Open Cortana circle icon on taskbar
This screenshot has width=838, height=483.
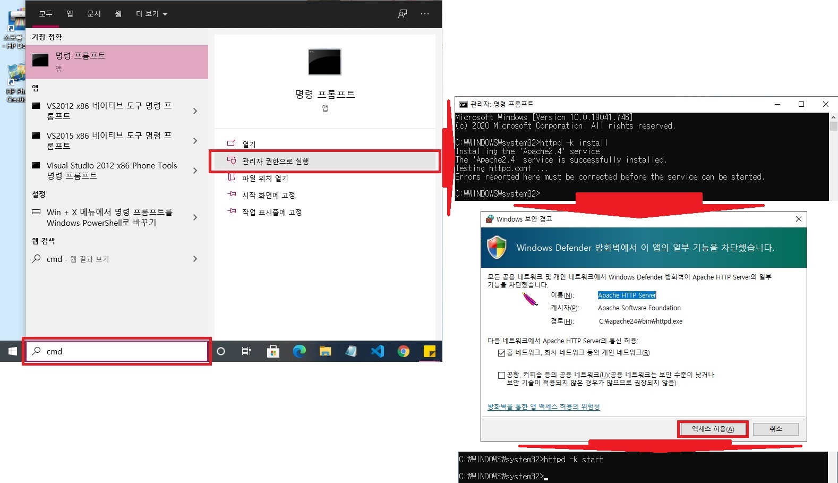click(221, 351)
